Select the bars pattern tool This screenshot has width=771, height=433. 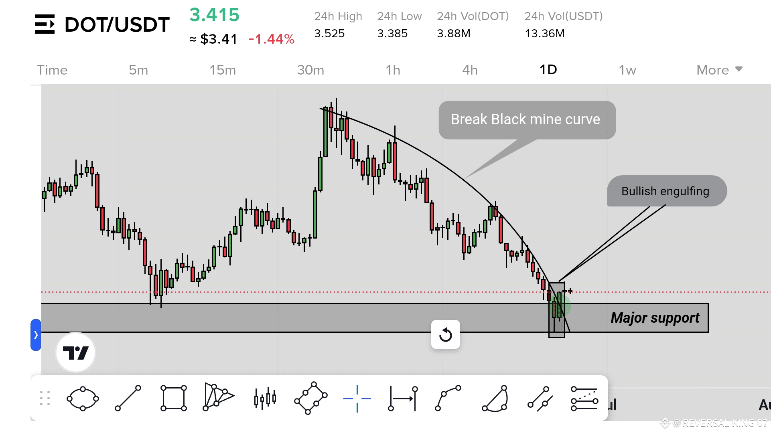pyautogui.click(x=265, y=399)
